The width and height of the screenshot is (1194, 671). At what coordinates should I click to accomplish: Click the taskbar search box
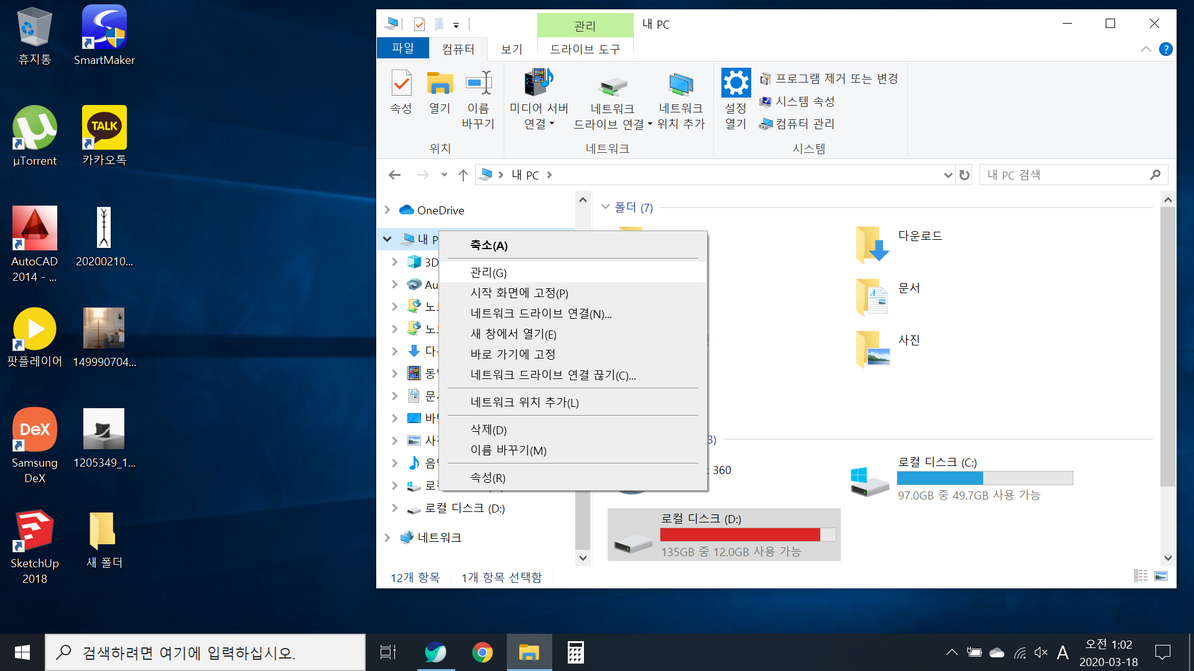tap(205, 652)
